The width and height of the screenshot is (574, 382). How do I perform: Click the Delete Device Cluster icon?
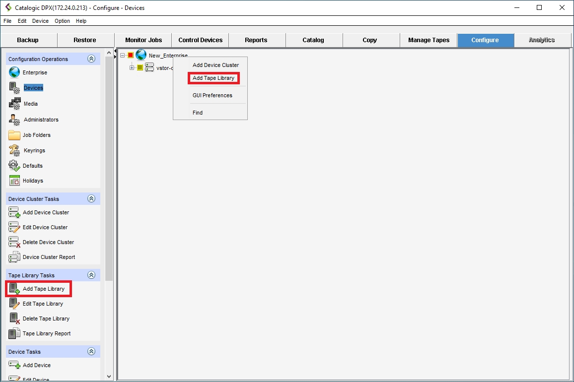click(14, 242)
